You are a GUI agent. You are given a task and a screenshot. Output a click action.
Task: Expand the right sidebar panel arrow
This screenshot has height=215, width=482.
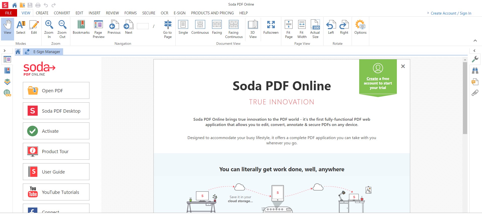474,51
